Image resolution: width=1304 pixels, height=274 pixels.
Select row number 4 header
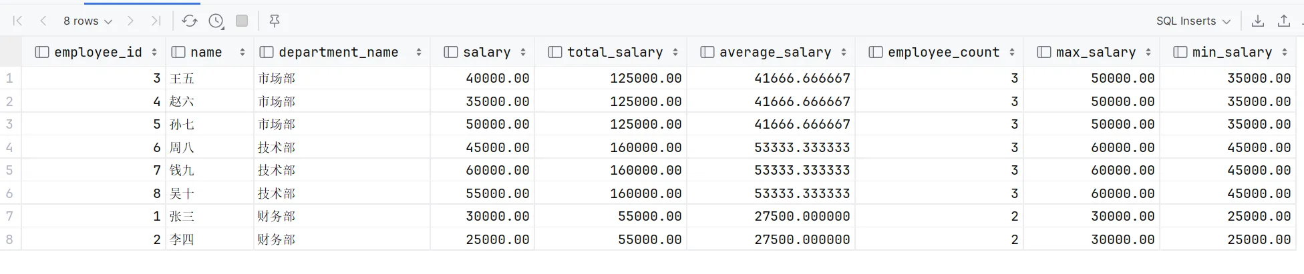(10, 147)
